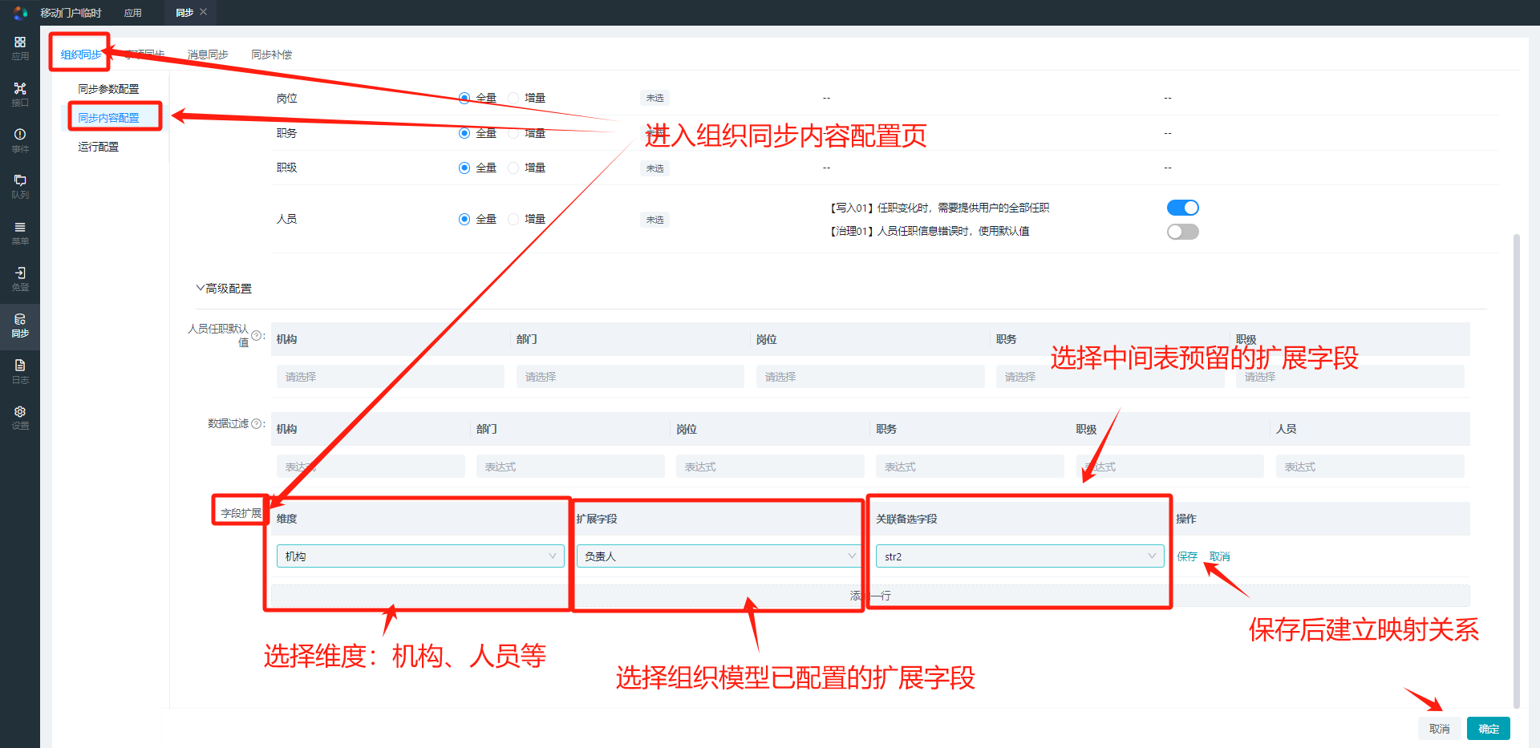The width and height of the screenshot is (1540, 748).
Task: Click the 部门 data filter expression field
Action: [x=570, y=466]
